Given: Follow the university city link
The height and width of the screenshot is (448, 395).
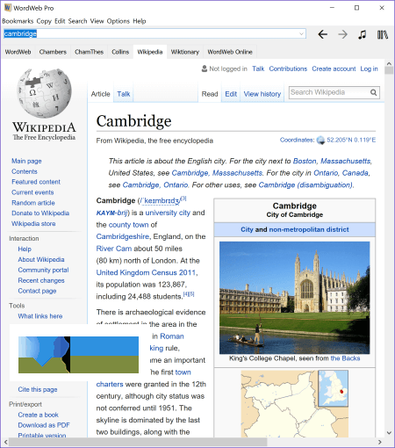Looking at the screenshot, I should click(168, 213).
